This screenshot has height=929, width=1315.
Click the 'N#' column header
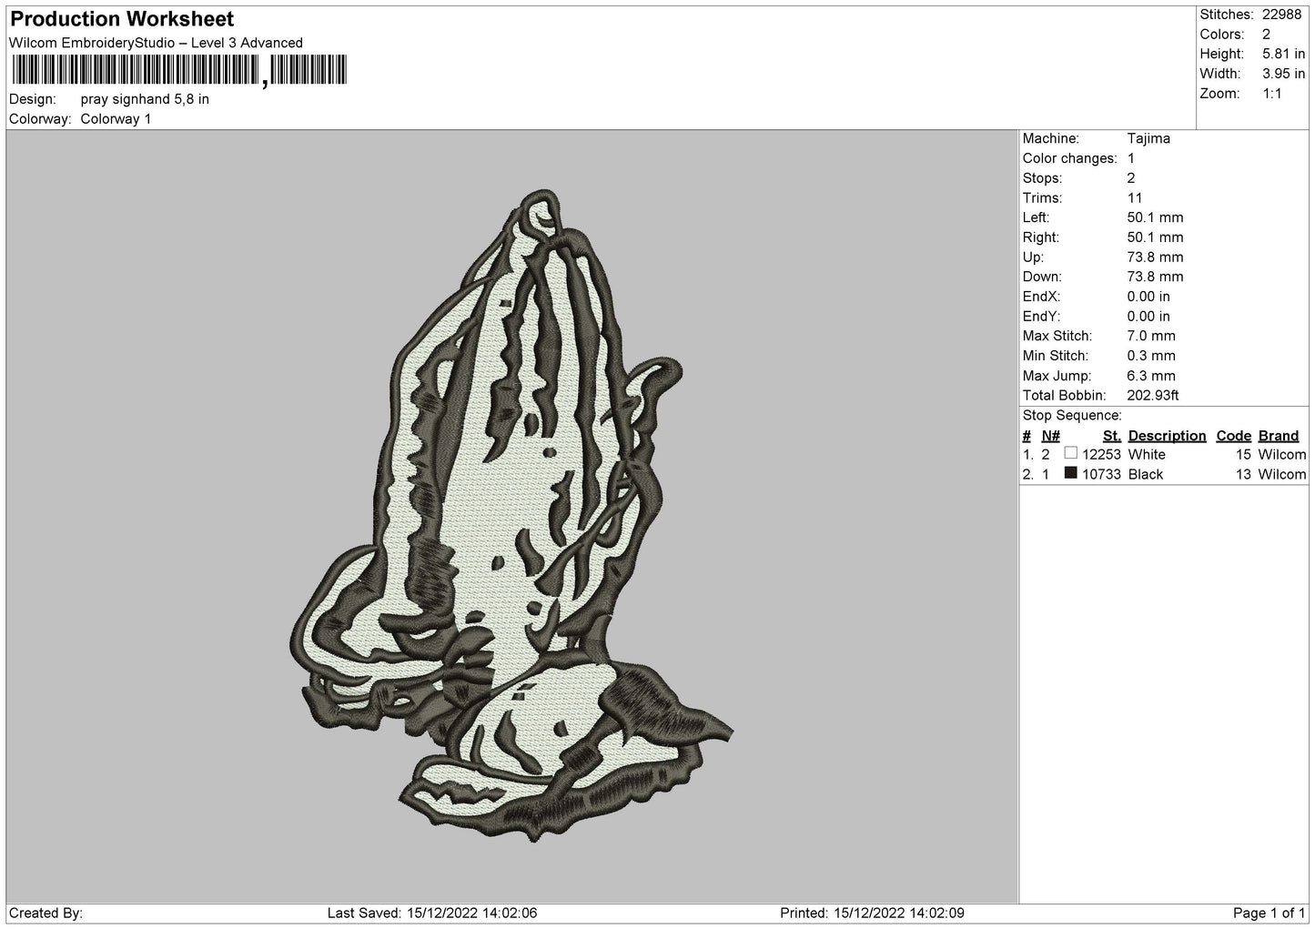[x=1051, y=436]
